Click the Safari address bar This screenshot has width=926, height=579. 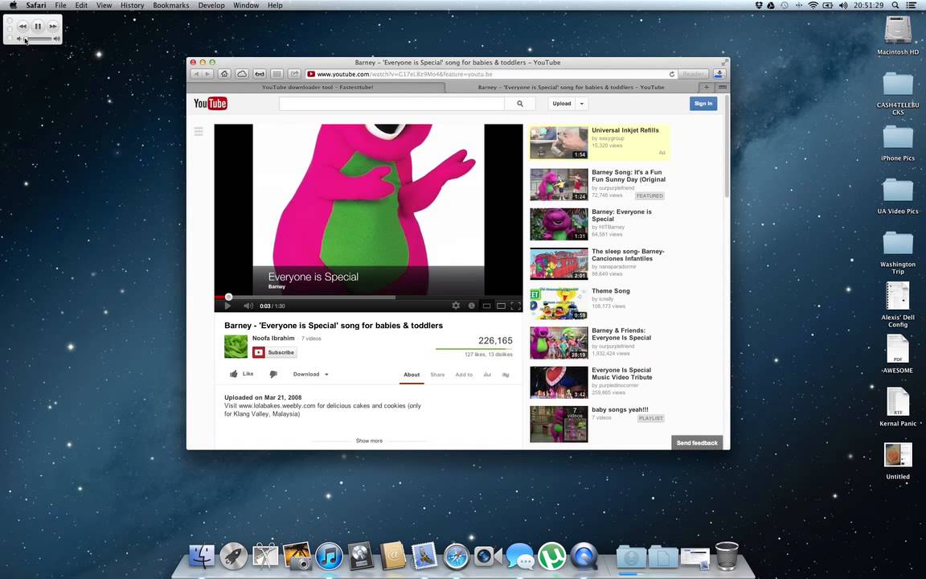pos(490,74)
